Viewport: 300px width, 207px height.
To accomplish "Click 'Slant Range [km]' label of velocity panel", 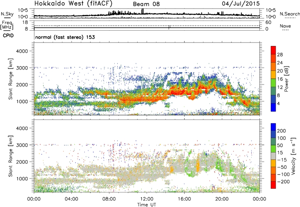I will coord(10,156).
